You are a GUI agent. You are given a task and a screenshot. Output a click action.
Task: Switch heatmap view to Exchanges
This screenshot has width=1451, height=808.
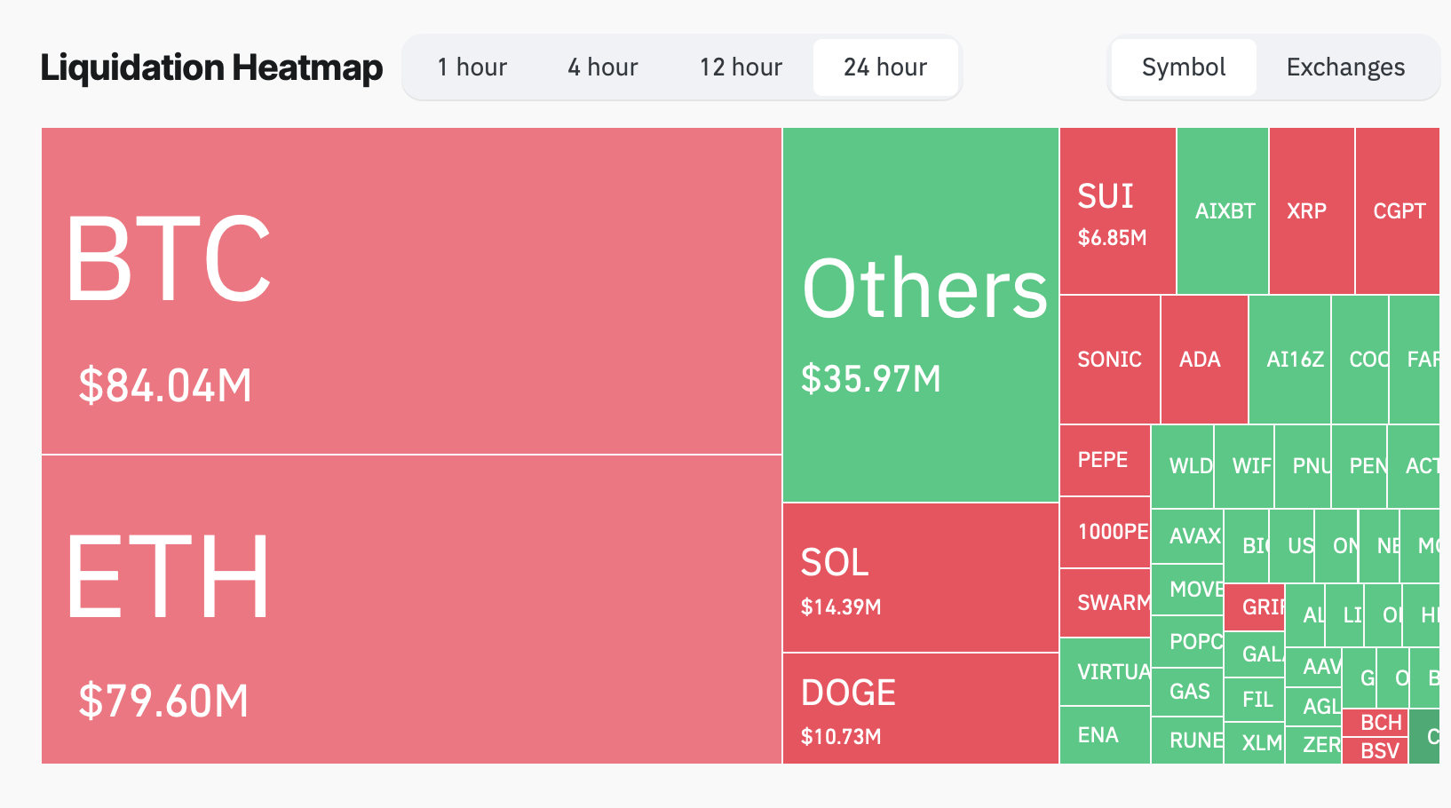pyautogui.click(x=1345, y=67)
